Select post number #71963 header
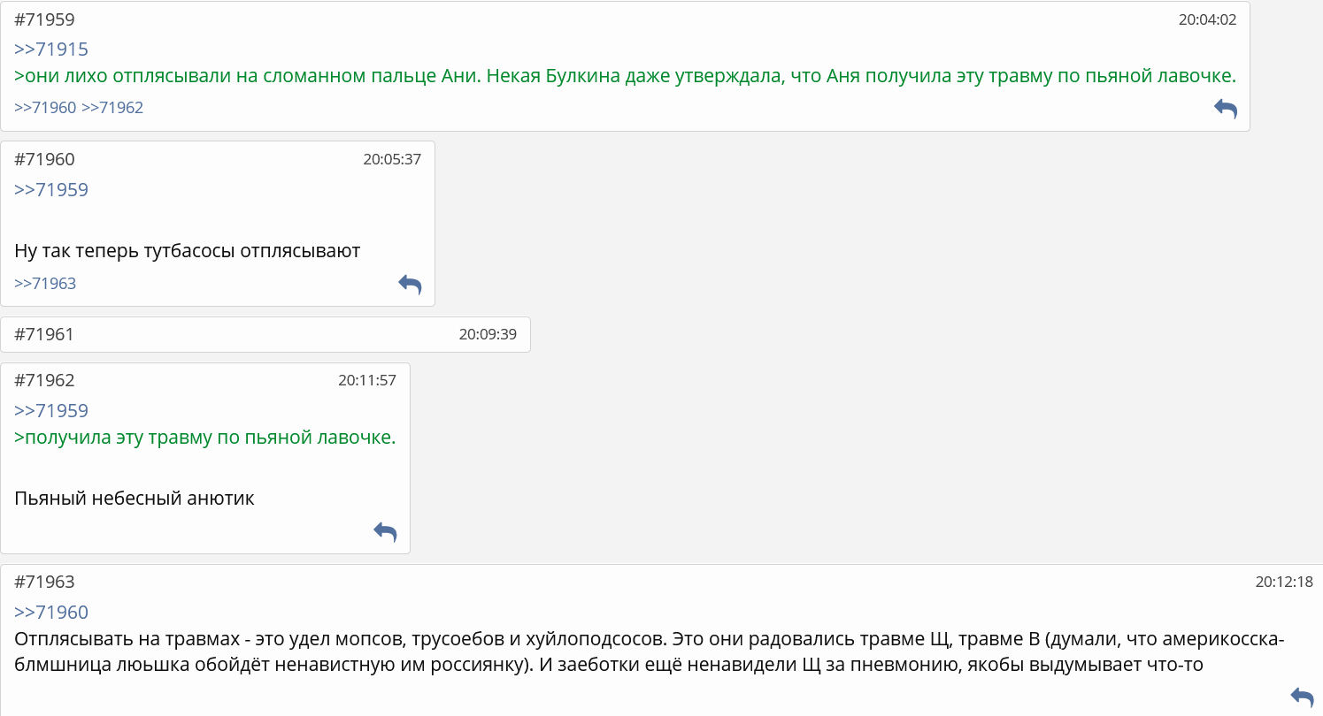Viewport: 1323px width, 716px height. 45,582
